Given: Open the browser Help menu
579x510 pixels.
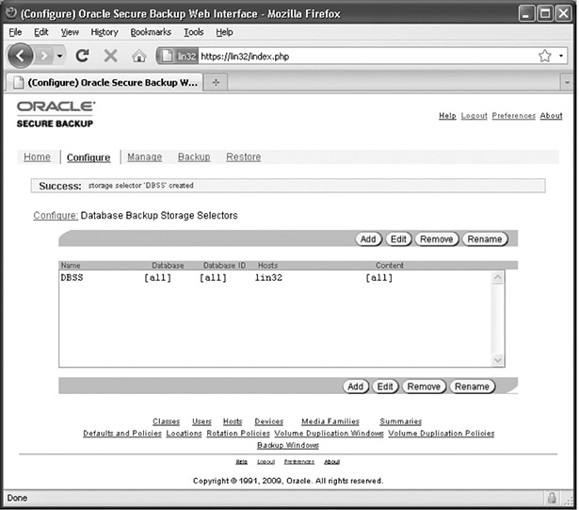Looking at the screenshot, I should click(x=224, y=32).
